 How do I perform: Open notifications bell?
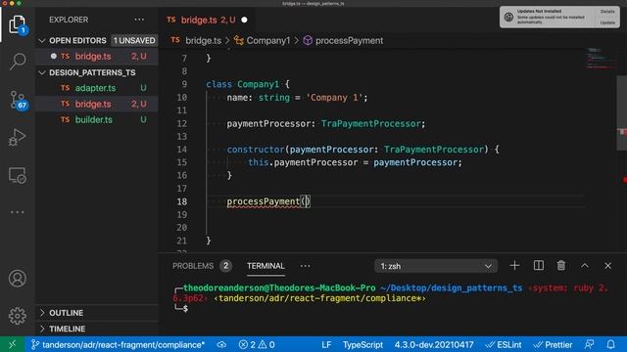click(x=610, y=344)
